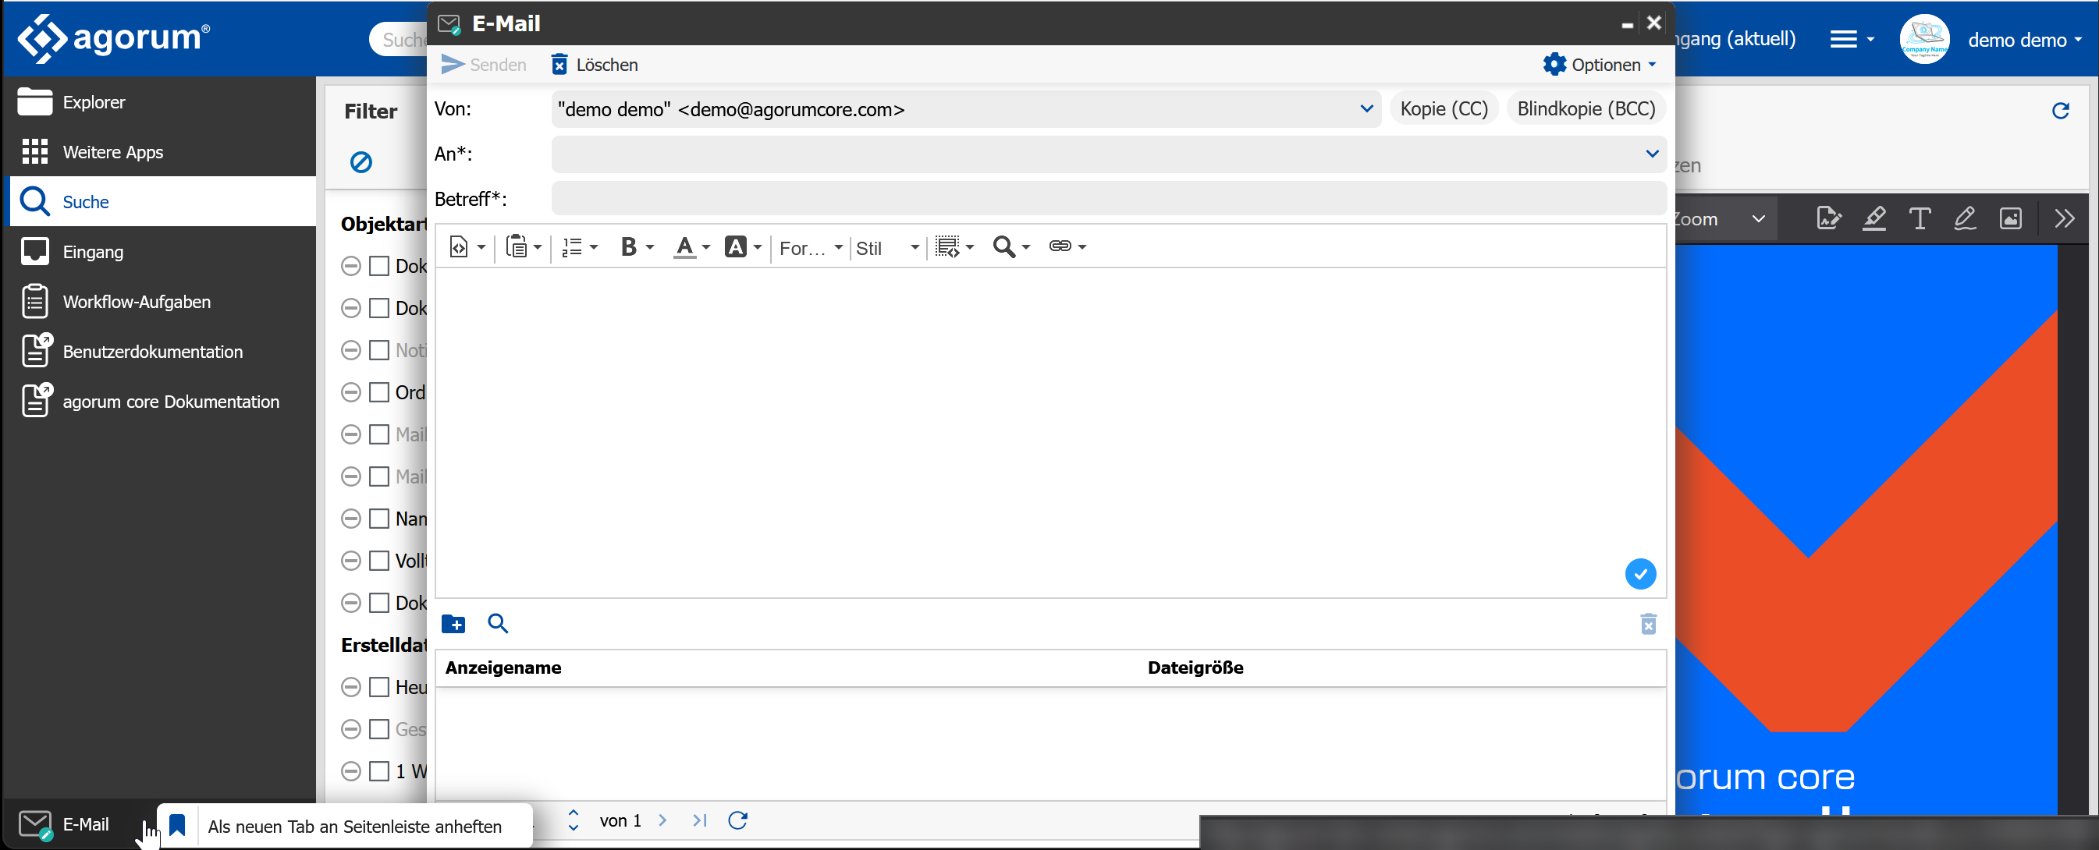Click the background color A icon
The image size is (2099, 850).
pyautogui.click(x=736, y=246)
